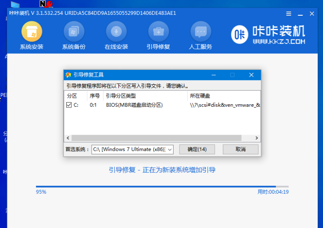Screen dimensions: 323x228
Task: Click the computer desktop icon at top-left
Action: [x=15, y=5]
